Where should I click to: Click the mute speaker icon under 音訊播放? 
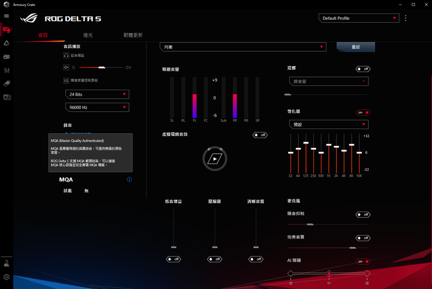pyautogui.click(x=66, y=67)
